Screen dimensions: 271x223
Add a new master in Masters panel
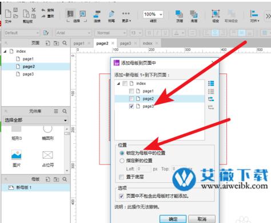click(x=47, y=179)
